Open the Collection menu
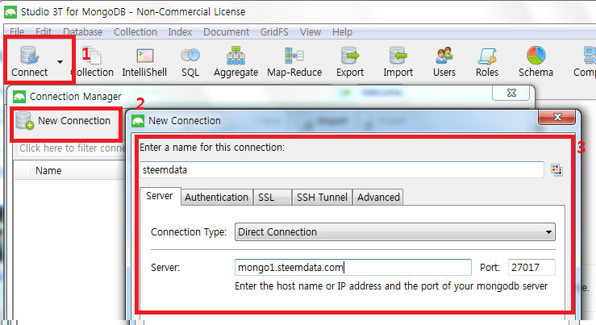 click(x=135, y=32)
